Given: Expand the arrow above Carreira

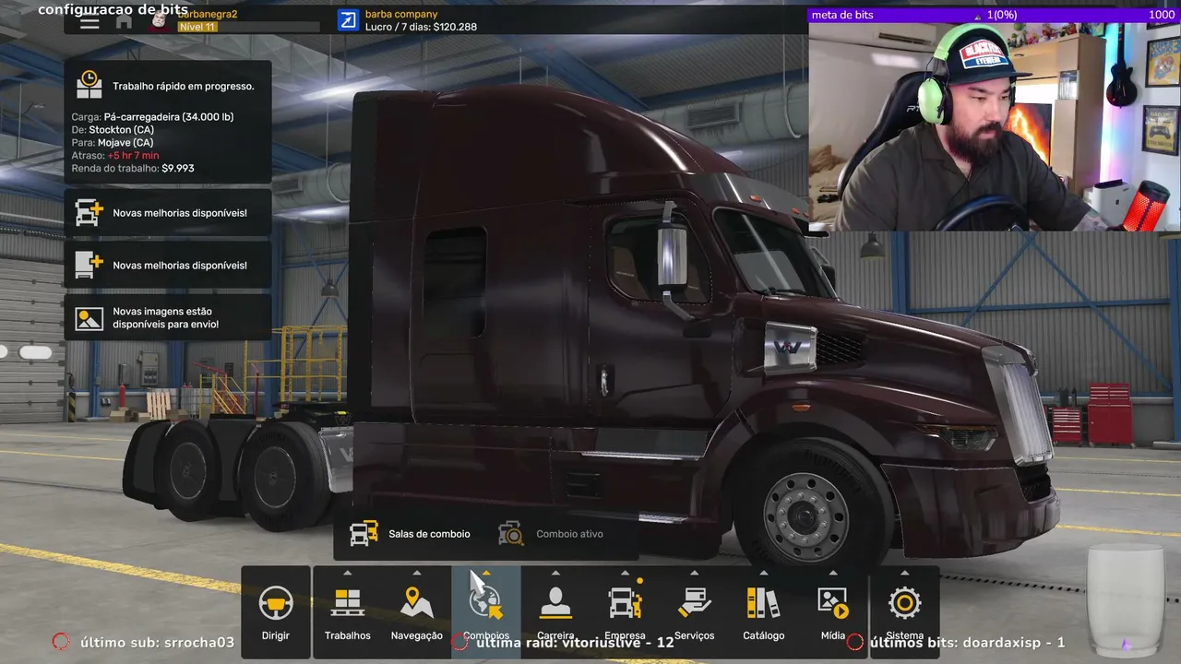Looking at the screenshot, I should tap(555, 573).
